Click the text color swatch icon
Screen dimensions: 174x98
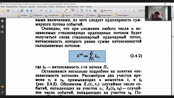click(x=134, y=11)
